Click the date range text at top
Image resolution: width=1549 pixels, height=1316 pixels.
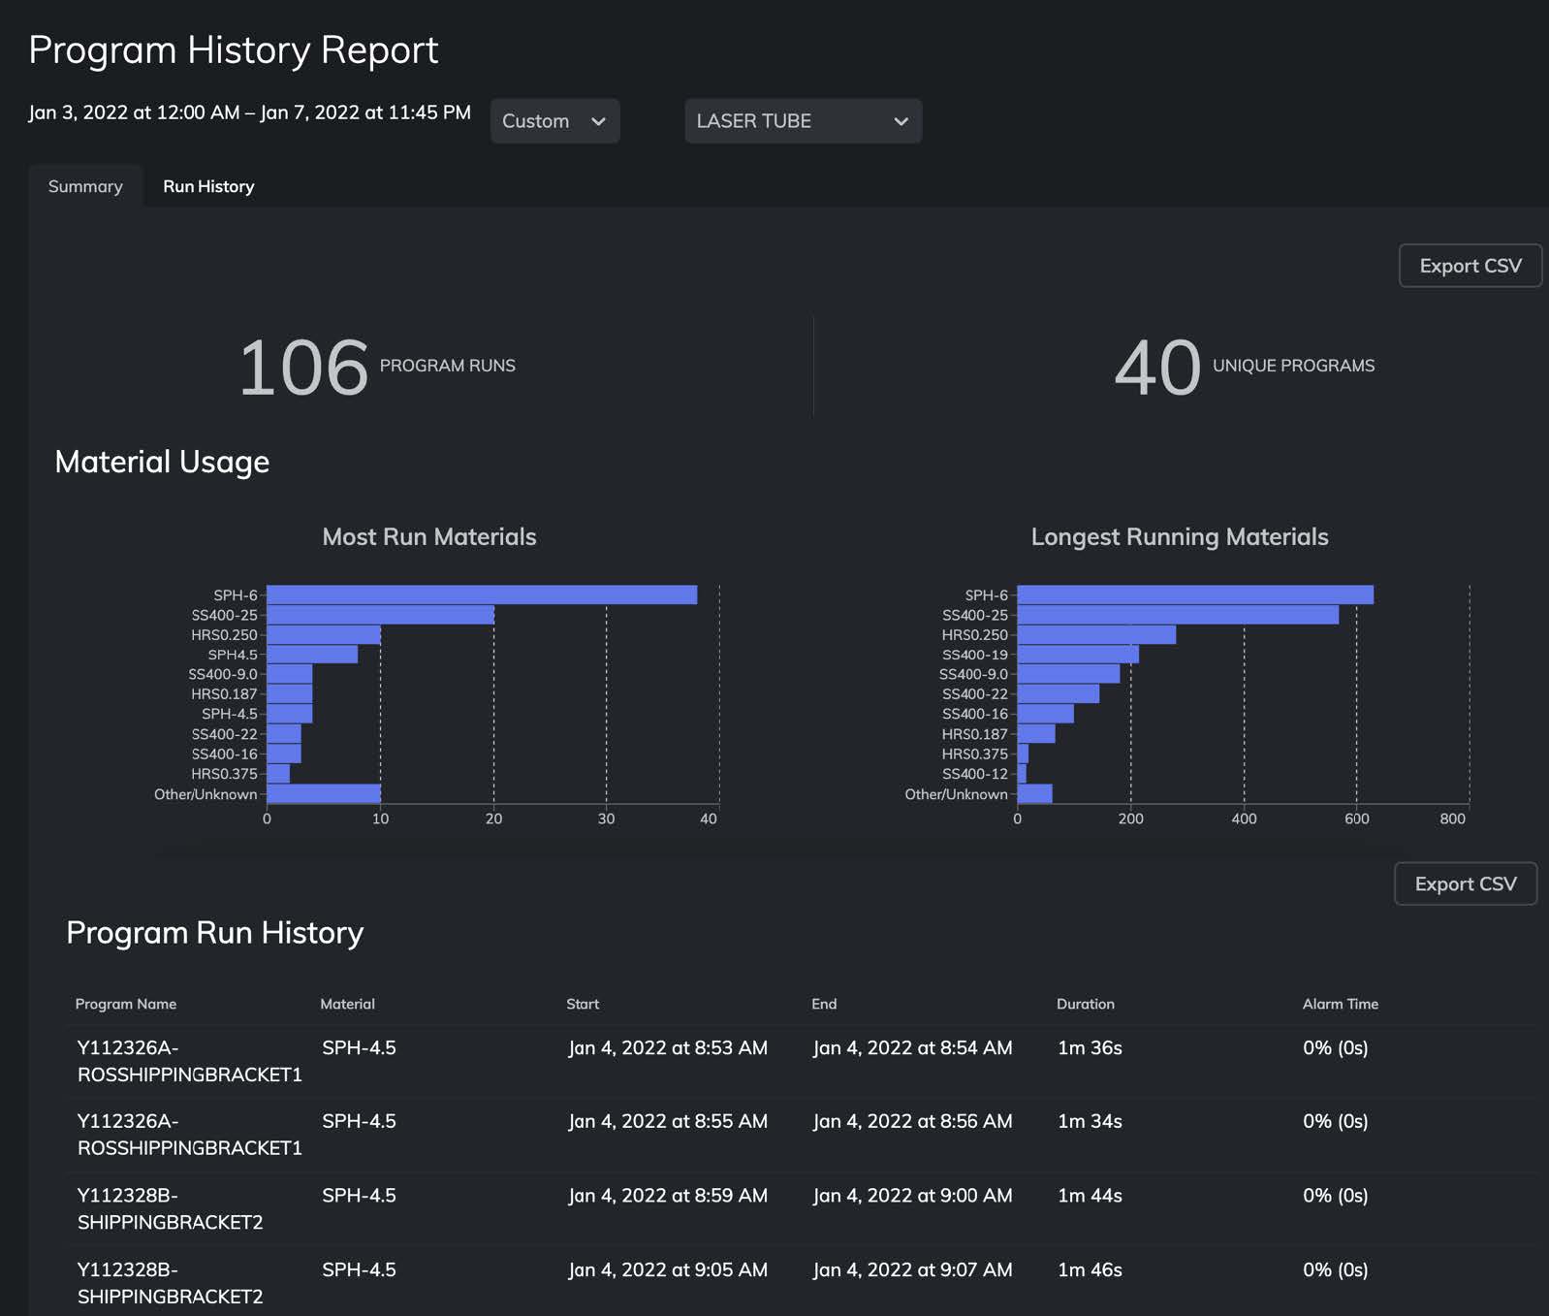pyautogui.click(x=249, y=112)
